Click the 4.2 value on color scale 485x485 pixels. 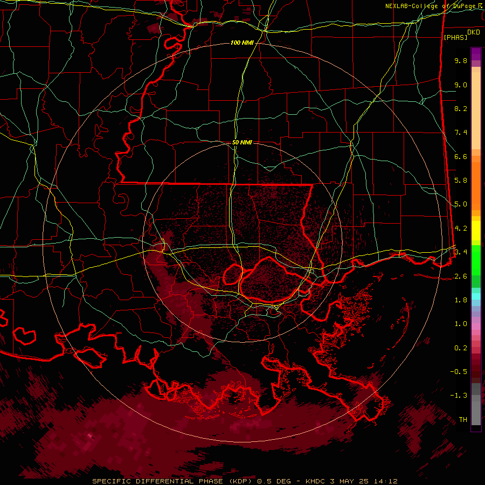click(x=461, y=228)
